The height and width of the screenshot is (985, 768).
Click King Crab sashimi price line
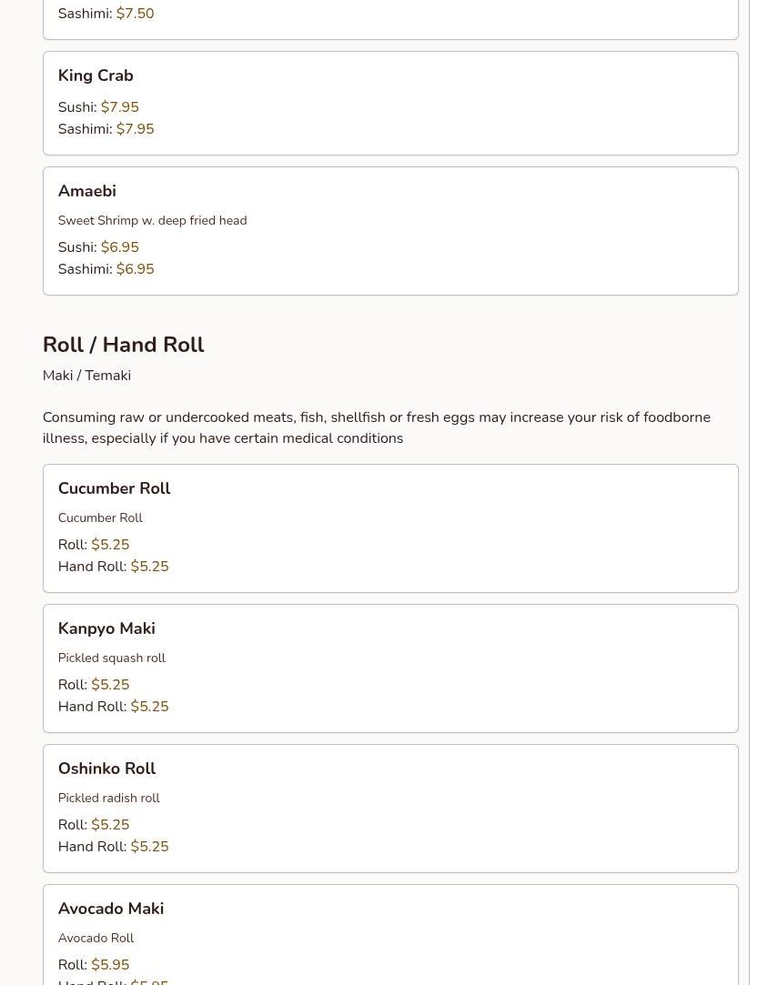[x=106, y=129]
